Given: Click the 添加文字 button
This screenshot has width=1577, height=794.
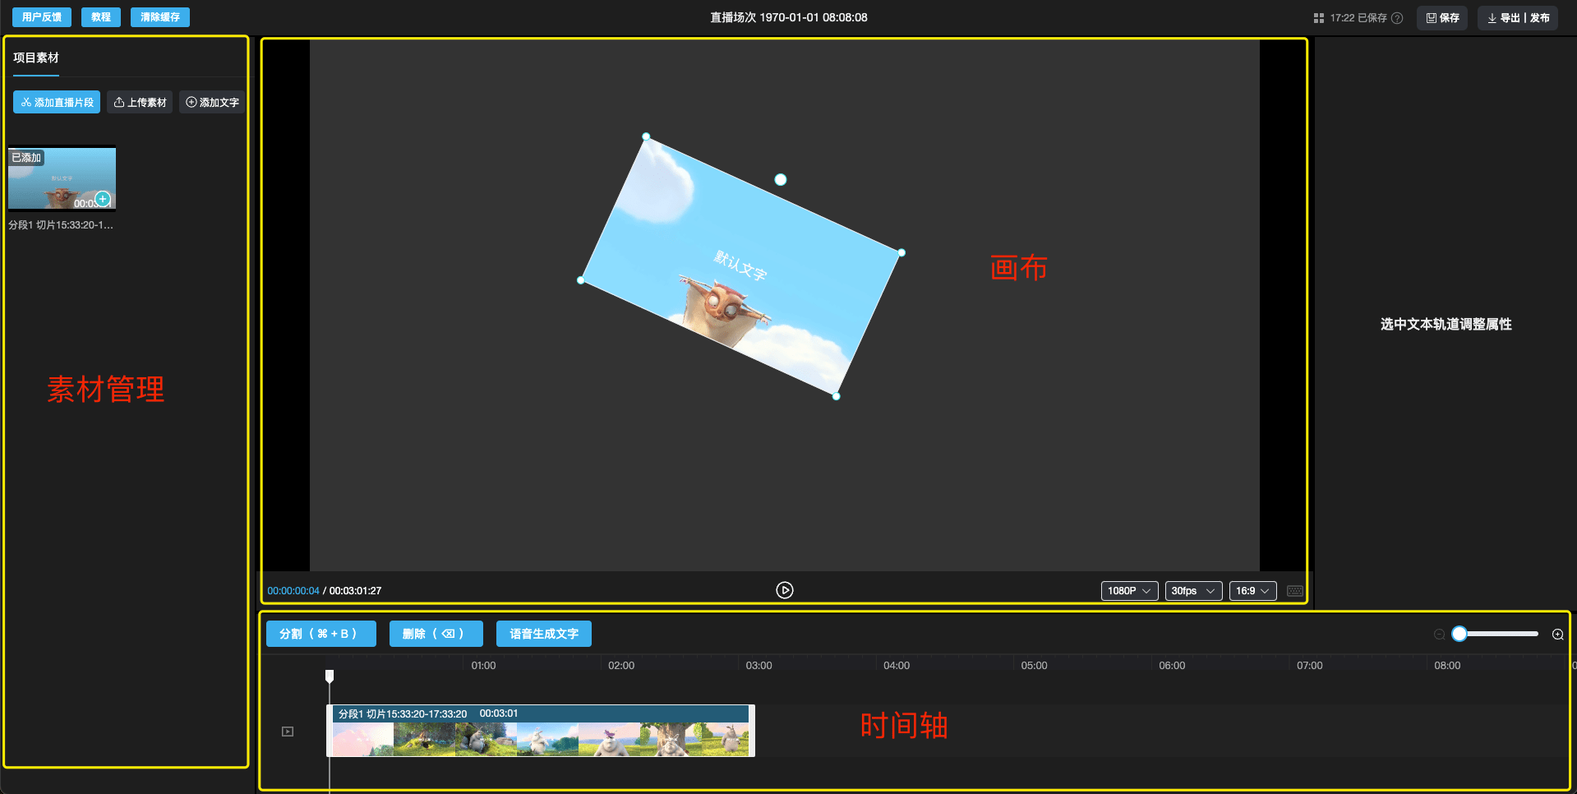Looking at the screenshot, I should (x=212, y=102).
